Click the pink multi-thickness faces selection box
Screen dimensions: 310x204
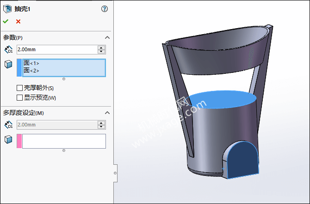pyautogui.click(x=63, y=141)
